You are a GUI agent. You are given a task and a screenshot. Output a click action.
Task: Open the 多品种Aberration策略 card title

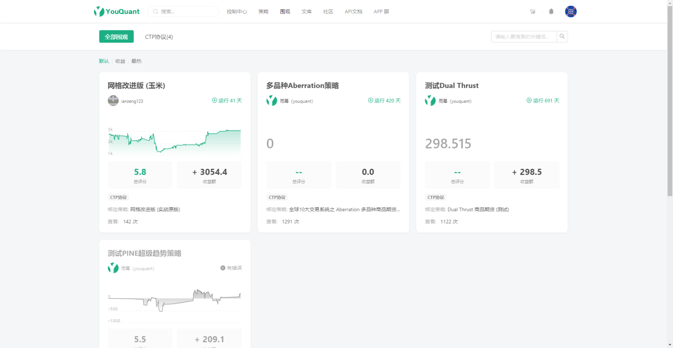coord(302,85)
